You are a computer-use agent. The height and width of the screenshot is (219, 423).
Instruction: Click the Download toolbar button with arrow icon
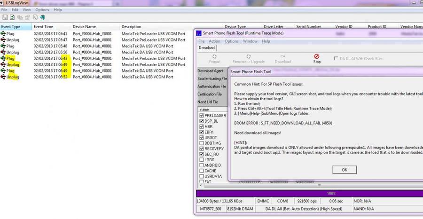point(283,59)
